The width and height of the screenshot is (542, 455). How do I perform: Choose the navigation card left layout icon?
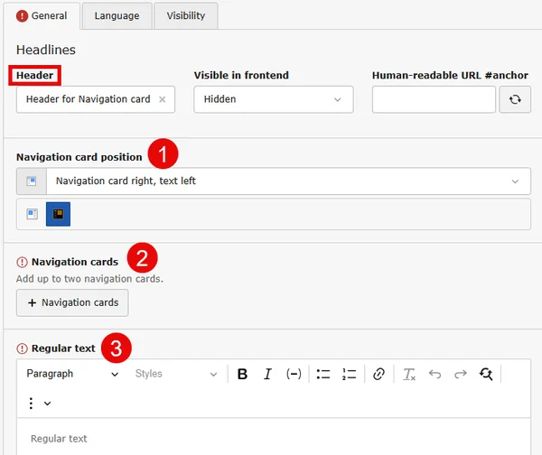click(33, 214)
